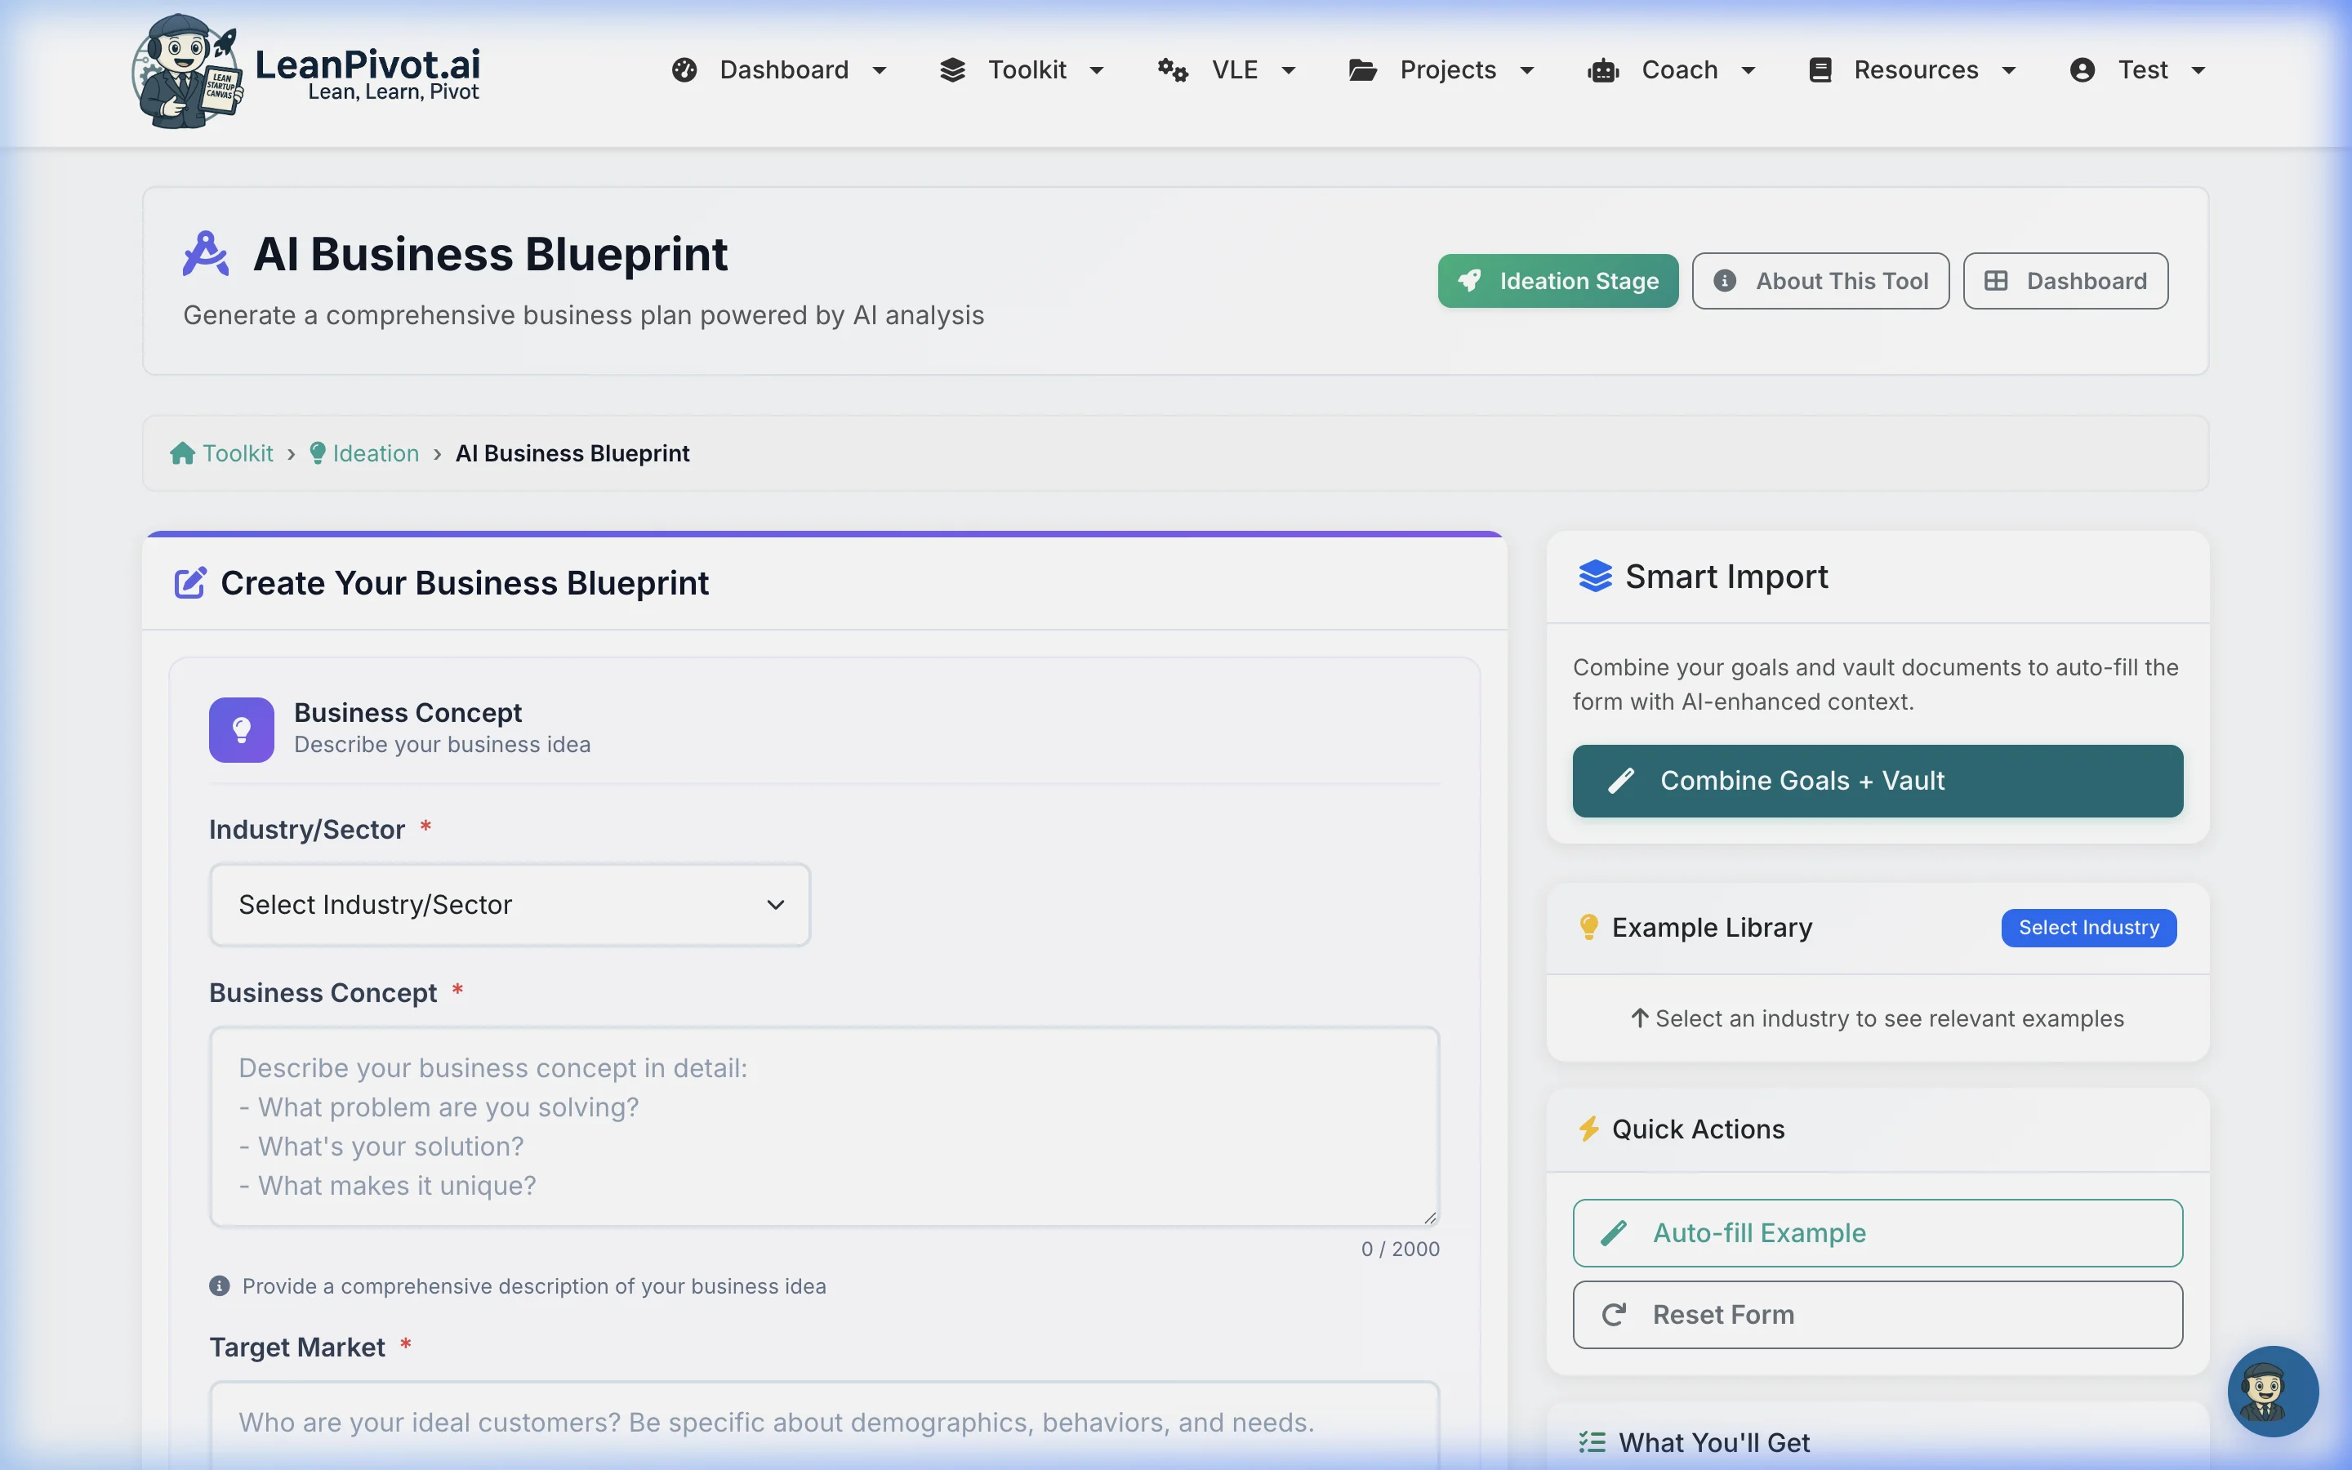Click the Reset Form button

(1877, 1315)
